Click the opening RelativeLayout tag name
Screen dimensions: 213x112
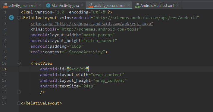coord(40,18)
